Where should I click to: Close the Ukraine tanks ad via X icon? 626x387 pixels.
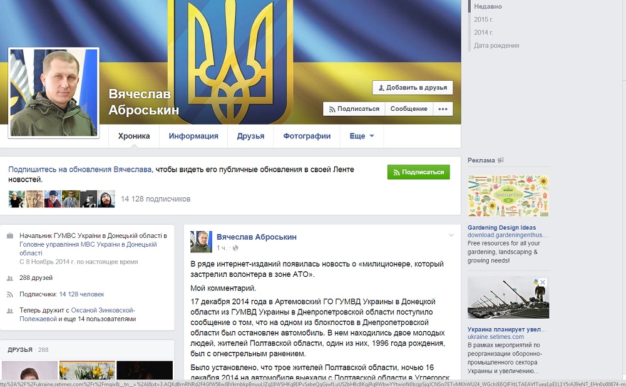[543, 282]
